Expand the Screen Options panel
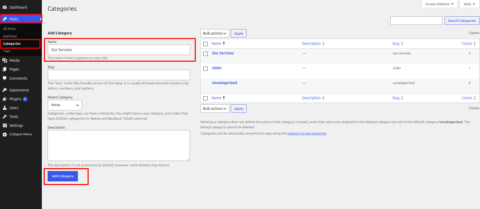This screenshot has height=209, width=480. [439, 4]
